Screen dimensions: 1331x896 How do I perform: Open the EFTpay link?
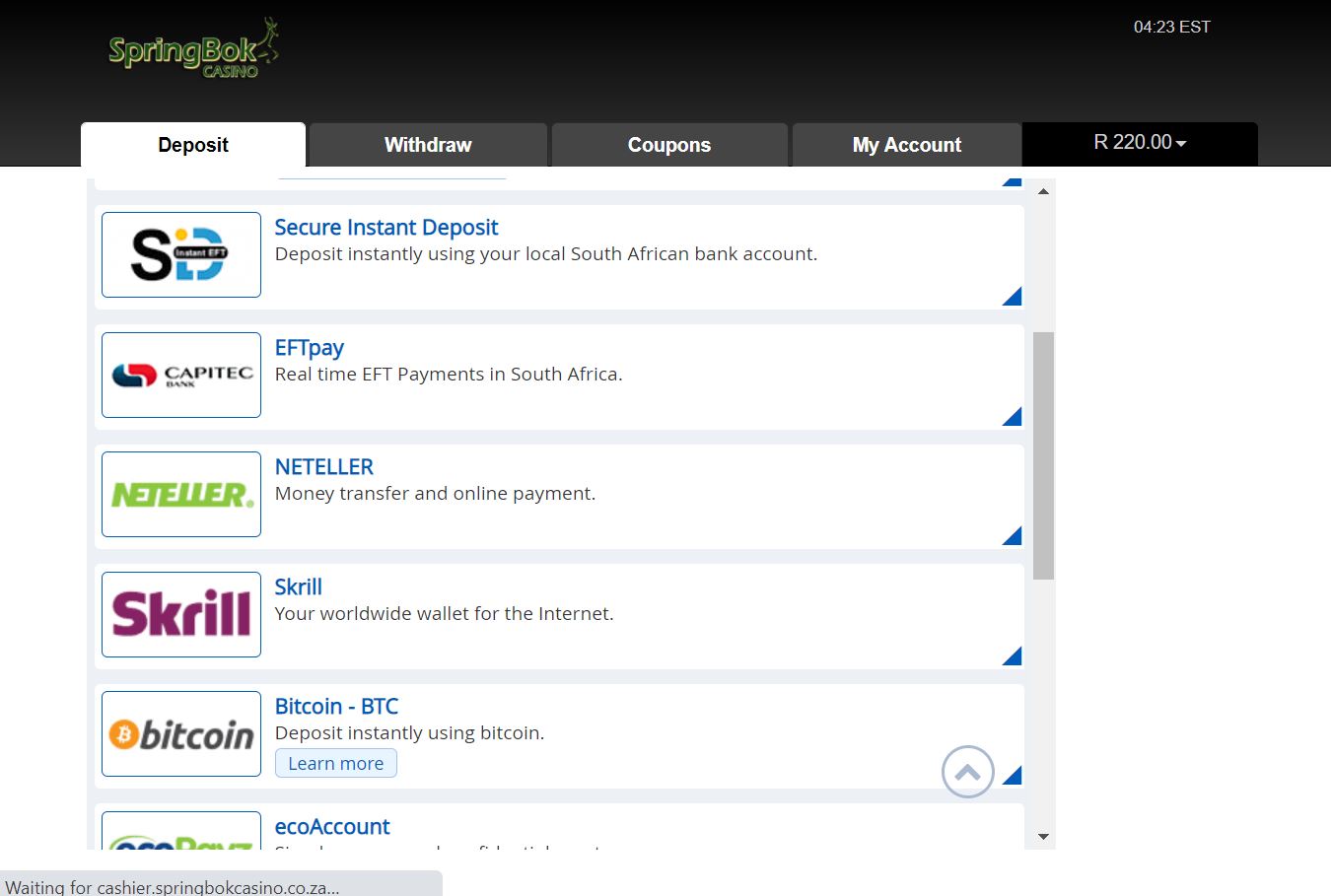coord(310,348)
